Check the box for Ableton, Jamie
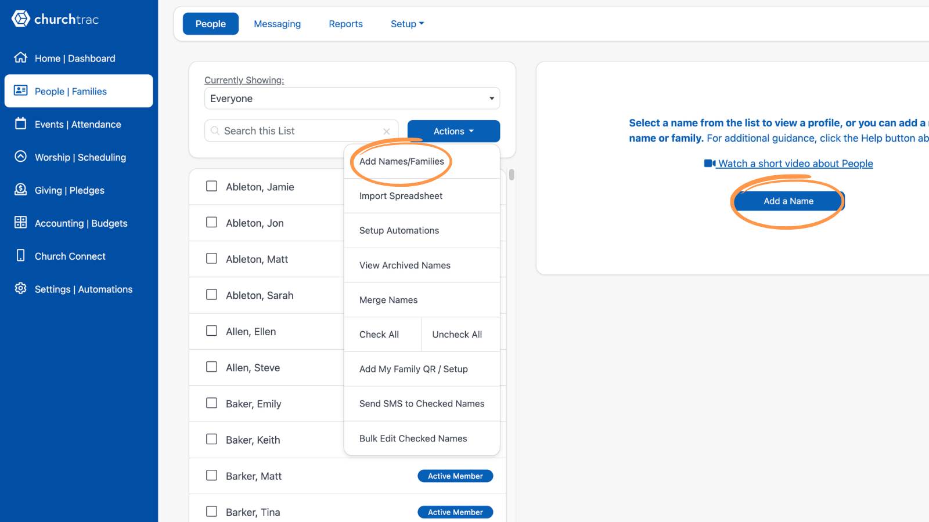This screenshot has height=522, width=929. (212, 186)
